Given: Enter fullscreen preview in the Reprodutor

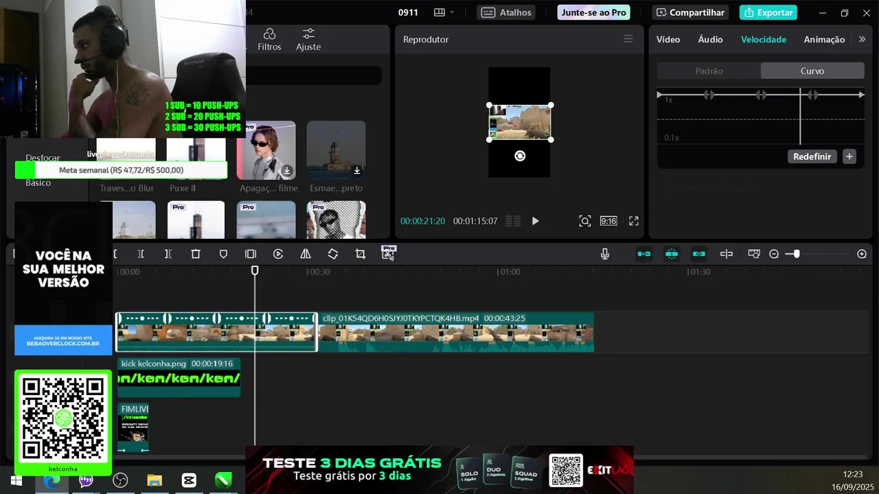Looking at the screenshot, I should click(x=634, y=221).
